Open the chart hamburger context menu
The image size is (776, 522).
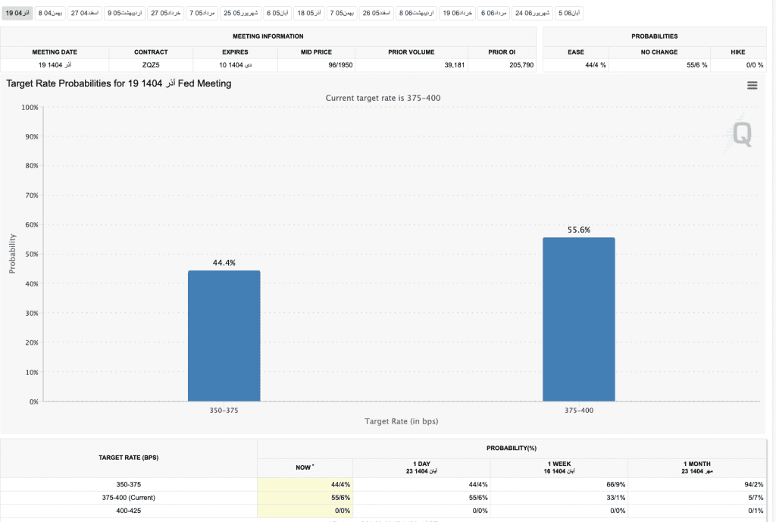point(752,86)
